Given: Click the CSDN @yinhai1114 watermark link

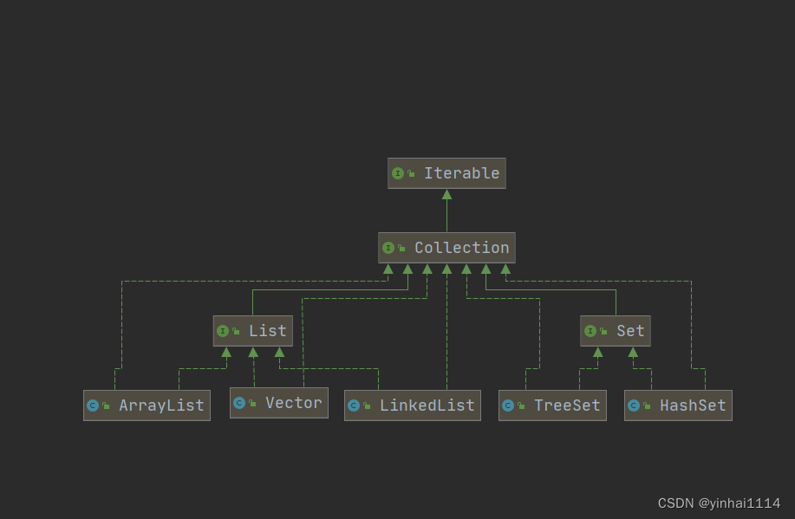Looking at the screenshot, I should point(718,504).
